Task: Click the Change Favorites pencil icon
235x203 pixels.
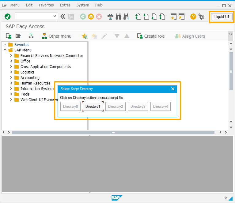Action: point(104,36)
